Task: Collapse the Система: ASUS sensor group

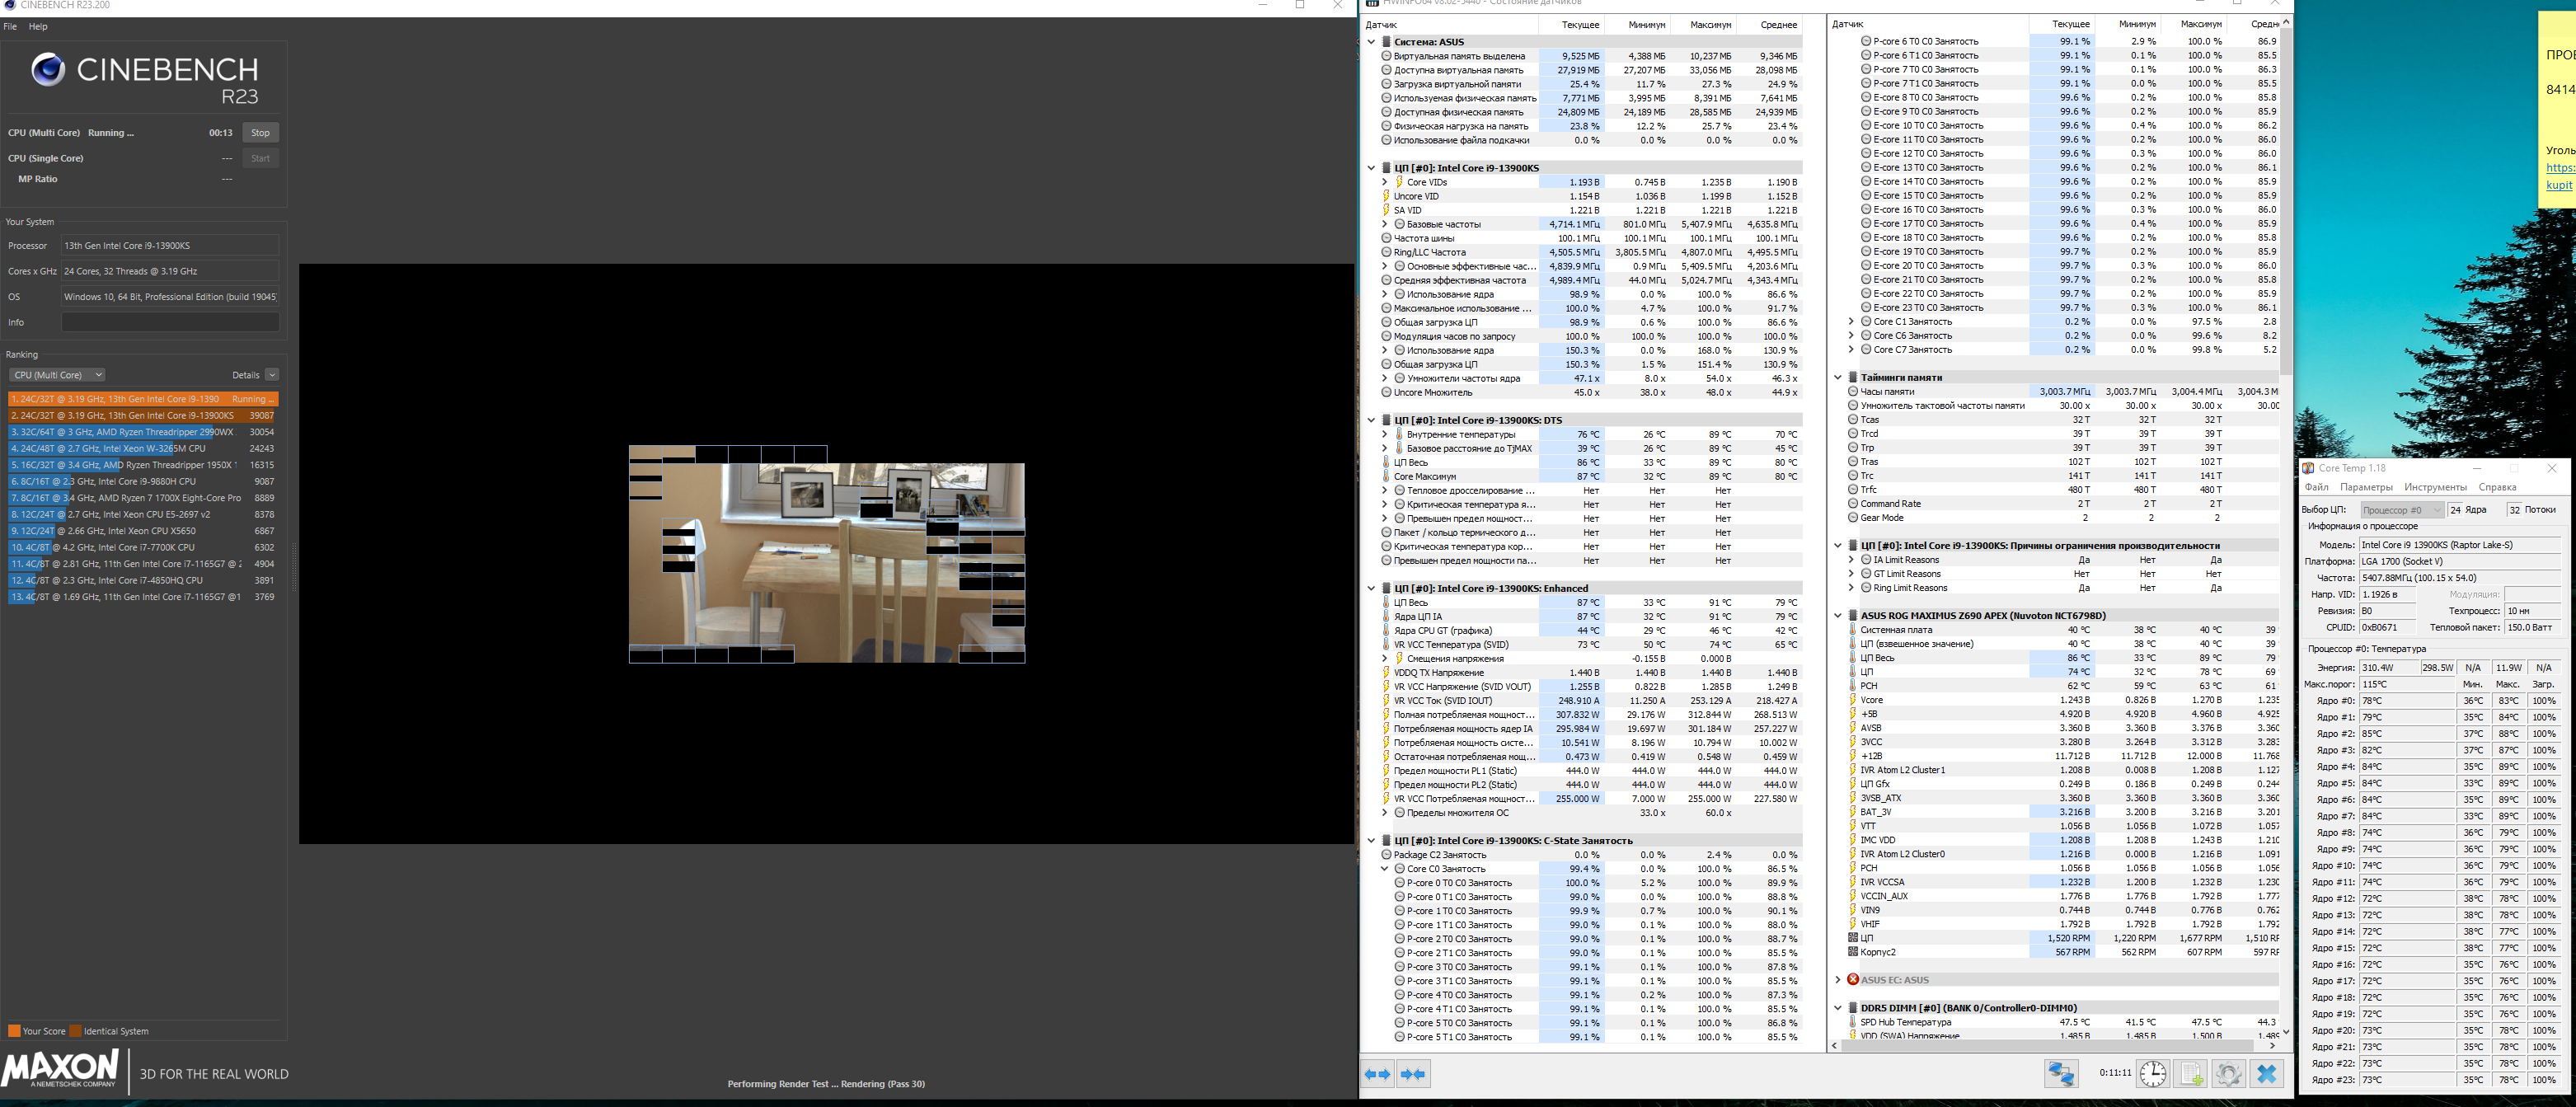Action: (x=1371, y=42)
